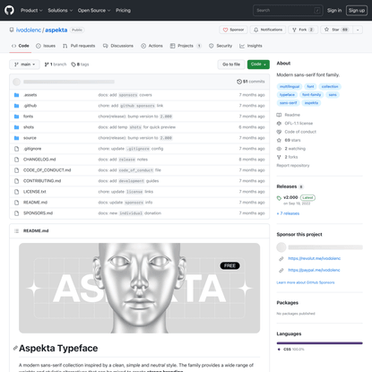Open the GitHub logo homepage
This screenshot has width=372, height=372.
[9, 10]
